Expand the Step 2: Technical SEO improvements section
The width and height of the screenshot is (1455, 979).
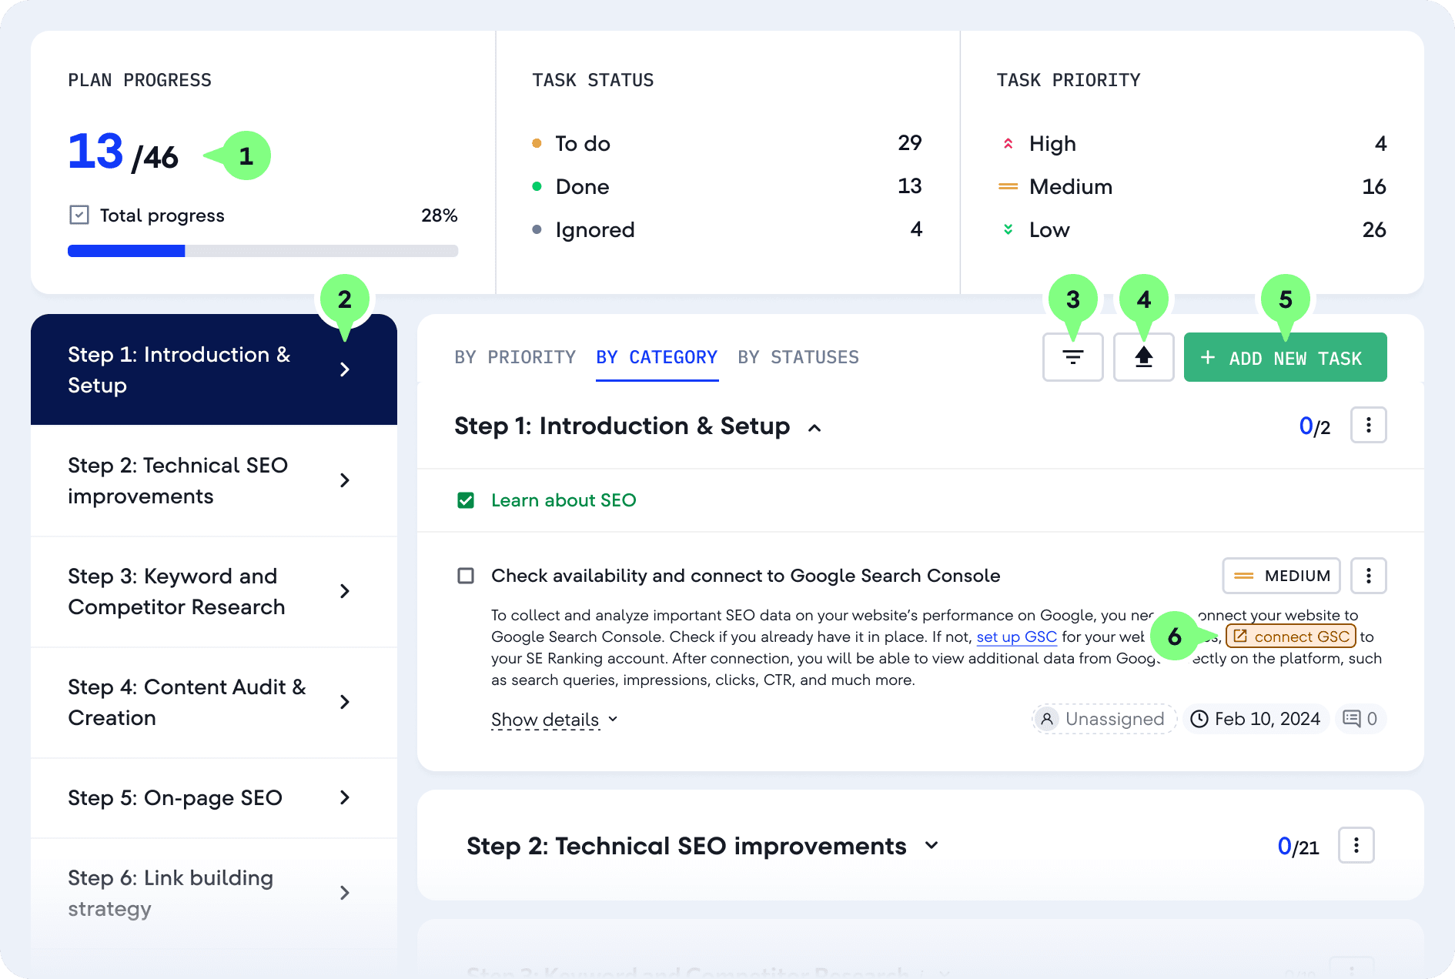(x=932, y=845)
